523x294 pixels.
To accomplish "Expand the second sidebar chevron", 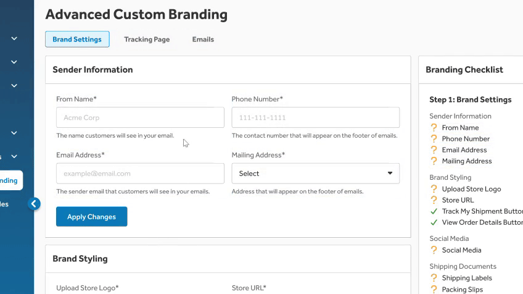I will click(x=14, y=62).
